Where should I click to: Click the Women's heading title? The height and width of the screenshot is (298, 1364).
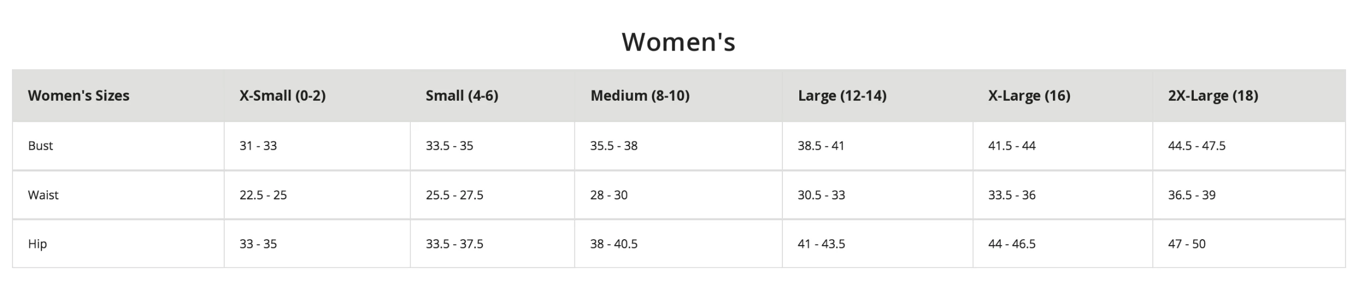tap(678, 42)
